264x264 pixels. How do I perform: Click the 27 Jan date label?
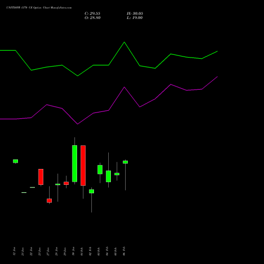(48, 251)
